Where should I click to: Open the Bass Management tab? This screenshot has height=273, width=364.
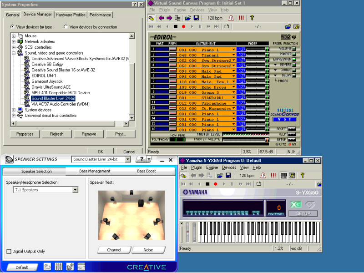click(95, 171)
